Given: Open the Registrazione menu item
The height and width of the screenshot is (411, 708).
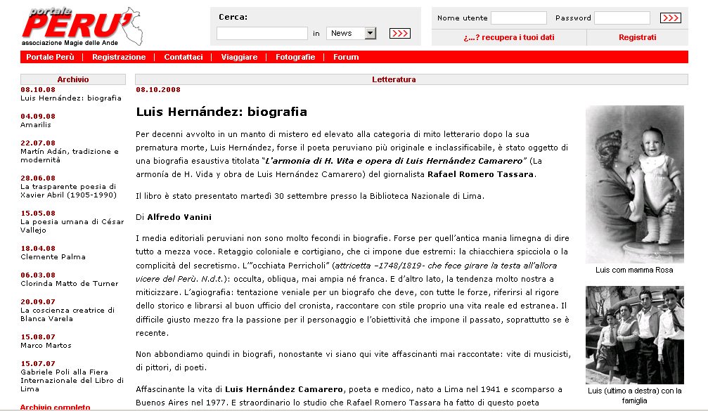Looking at the screenshot, I should point(119,58).
